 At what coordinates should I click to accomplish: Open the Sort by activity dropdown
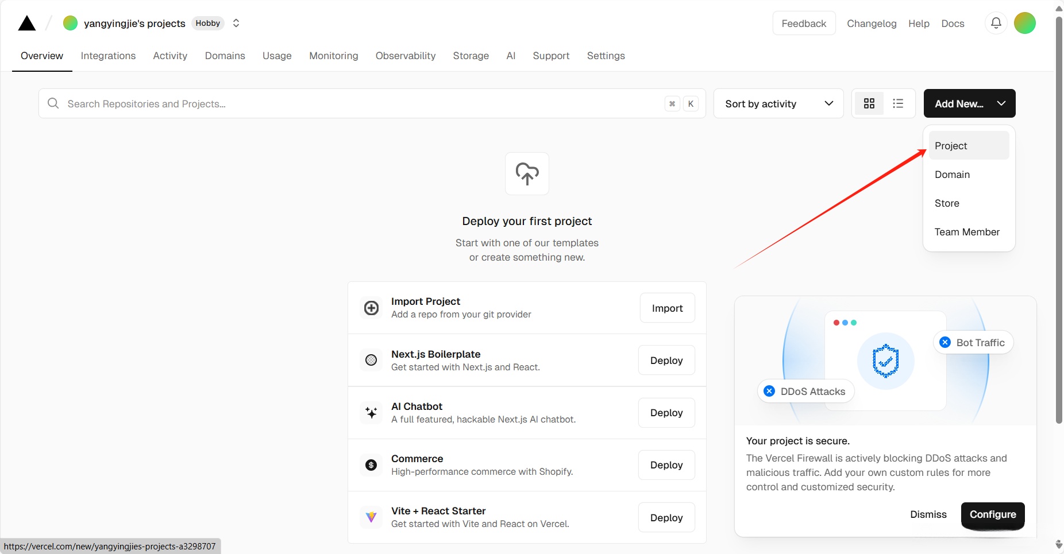point(778,103)
